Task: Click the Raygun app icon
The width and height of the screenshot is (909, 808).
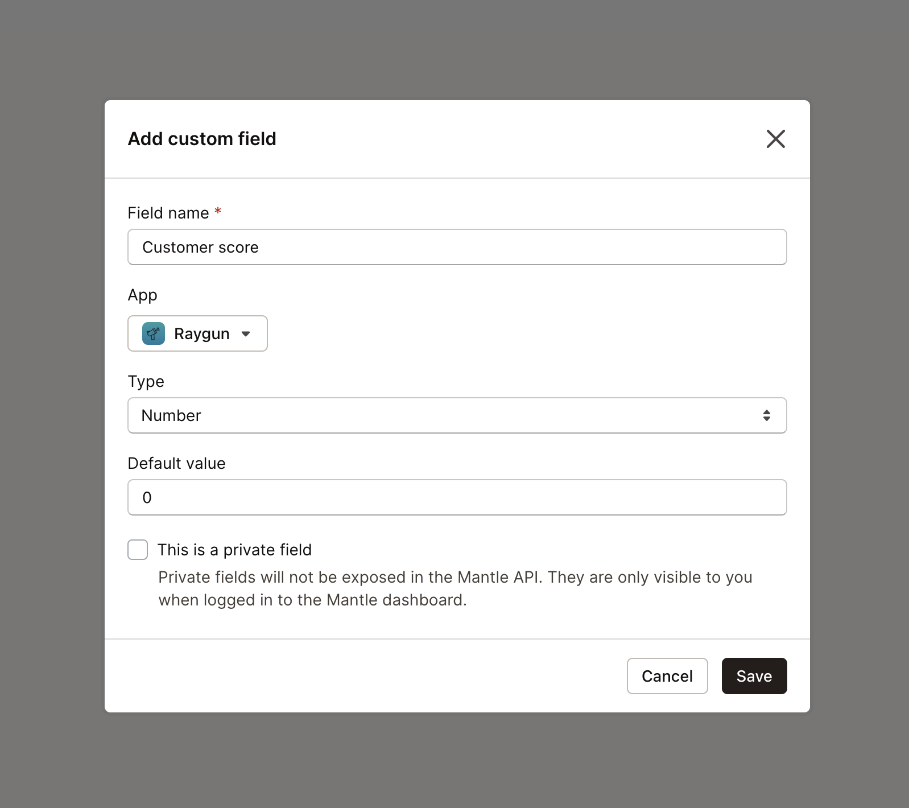Action: [152, 333]
